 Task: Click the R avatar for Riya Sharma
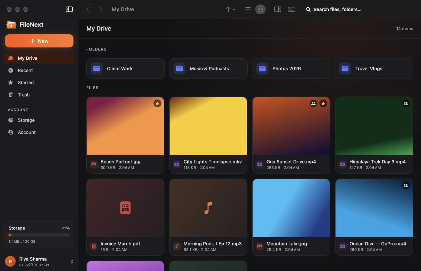(10, 261)
